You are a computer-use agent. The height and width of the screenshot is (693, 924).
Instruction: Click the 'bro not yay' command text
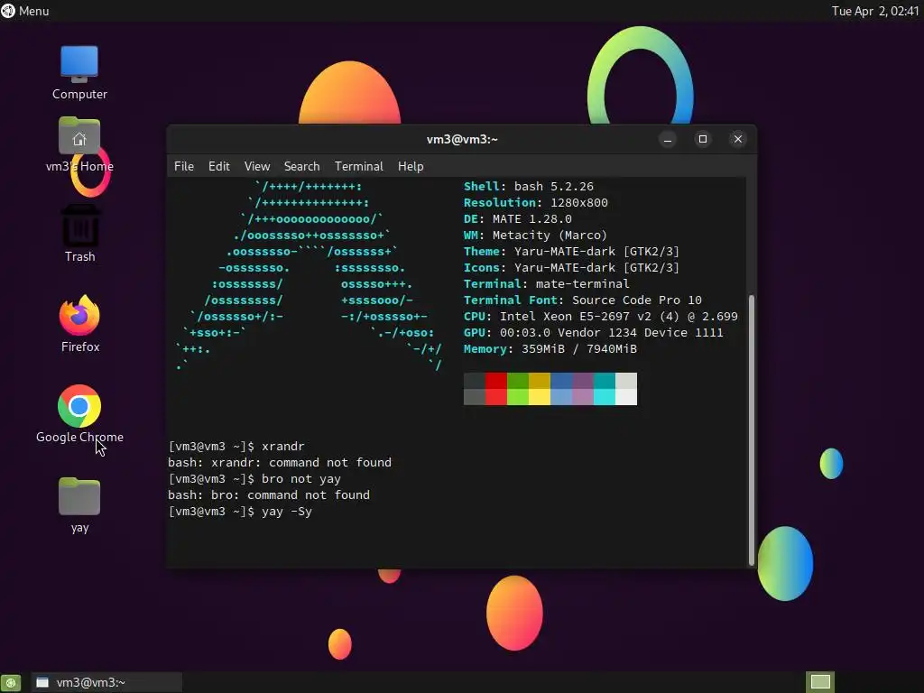click(x=301, y=478)
